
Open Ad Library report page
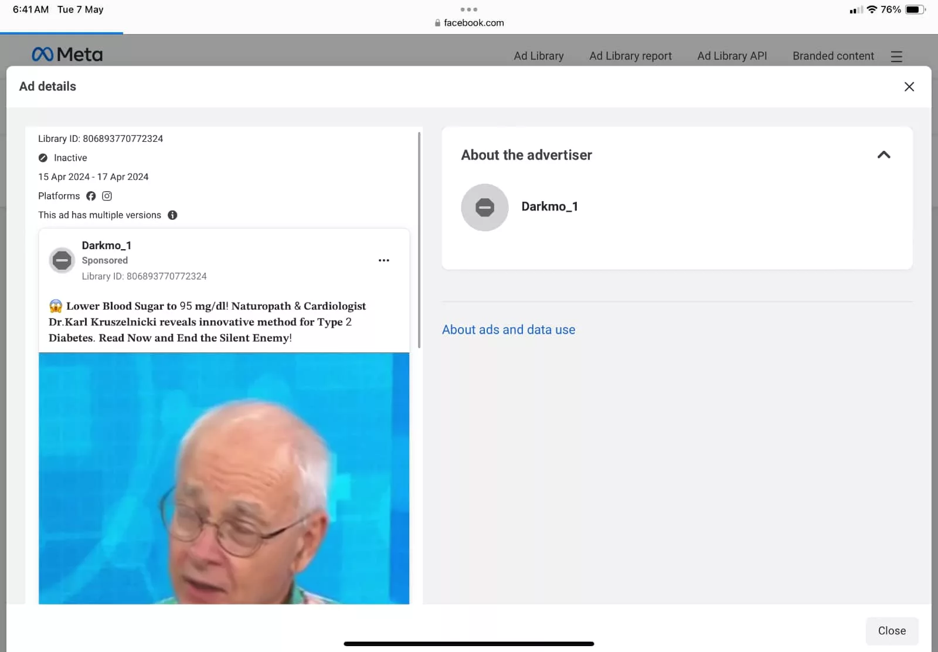coord(630,56)
